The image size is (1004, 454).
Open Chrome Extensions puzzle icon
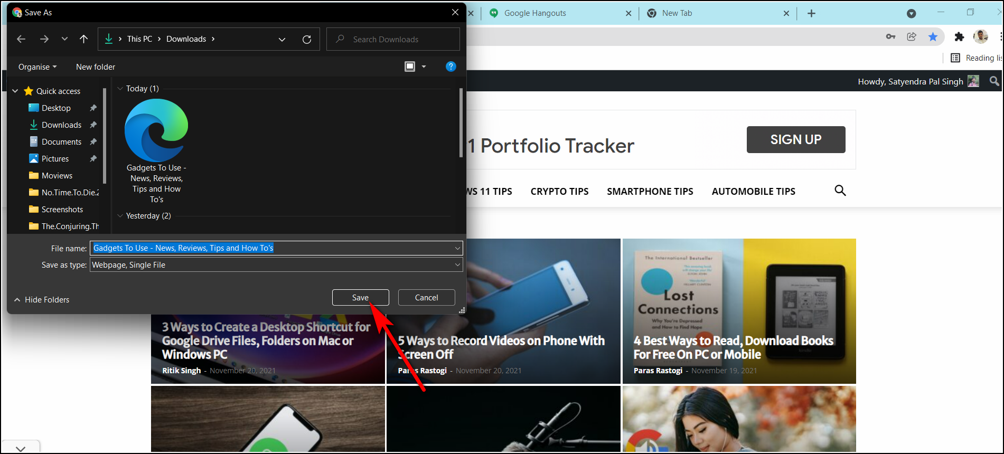coord(959,36)
